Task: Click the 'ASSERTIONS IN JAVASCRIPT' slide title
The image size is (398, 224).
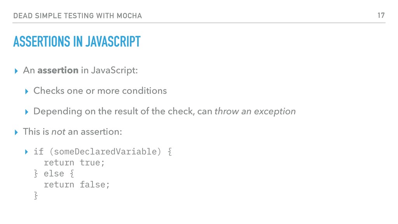Action: [77, 42]
